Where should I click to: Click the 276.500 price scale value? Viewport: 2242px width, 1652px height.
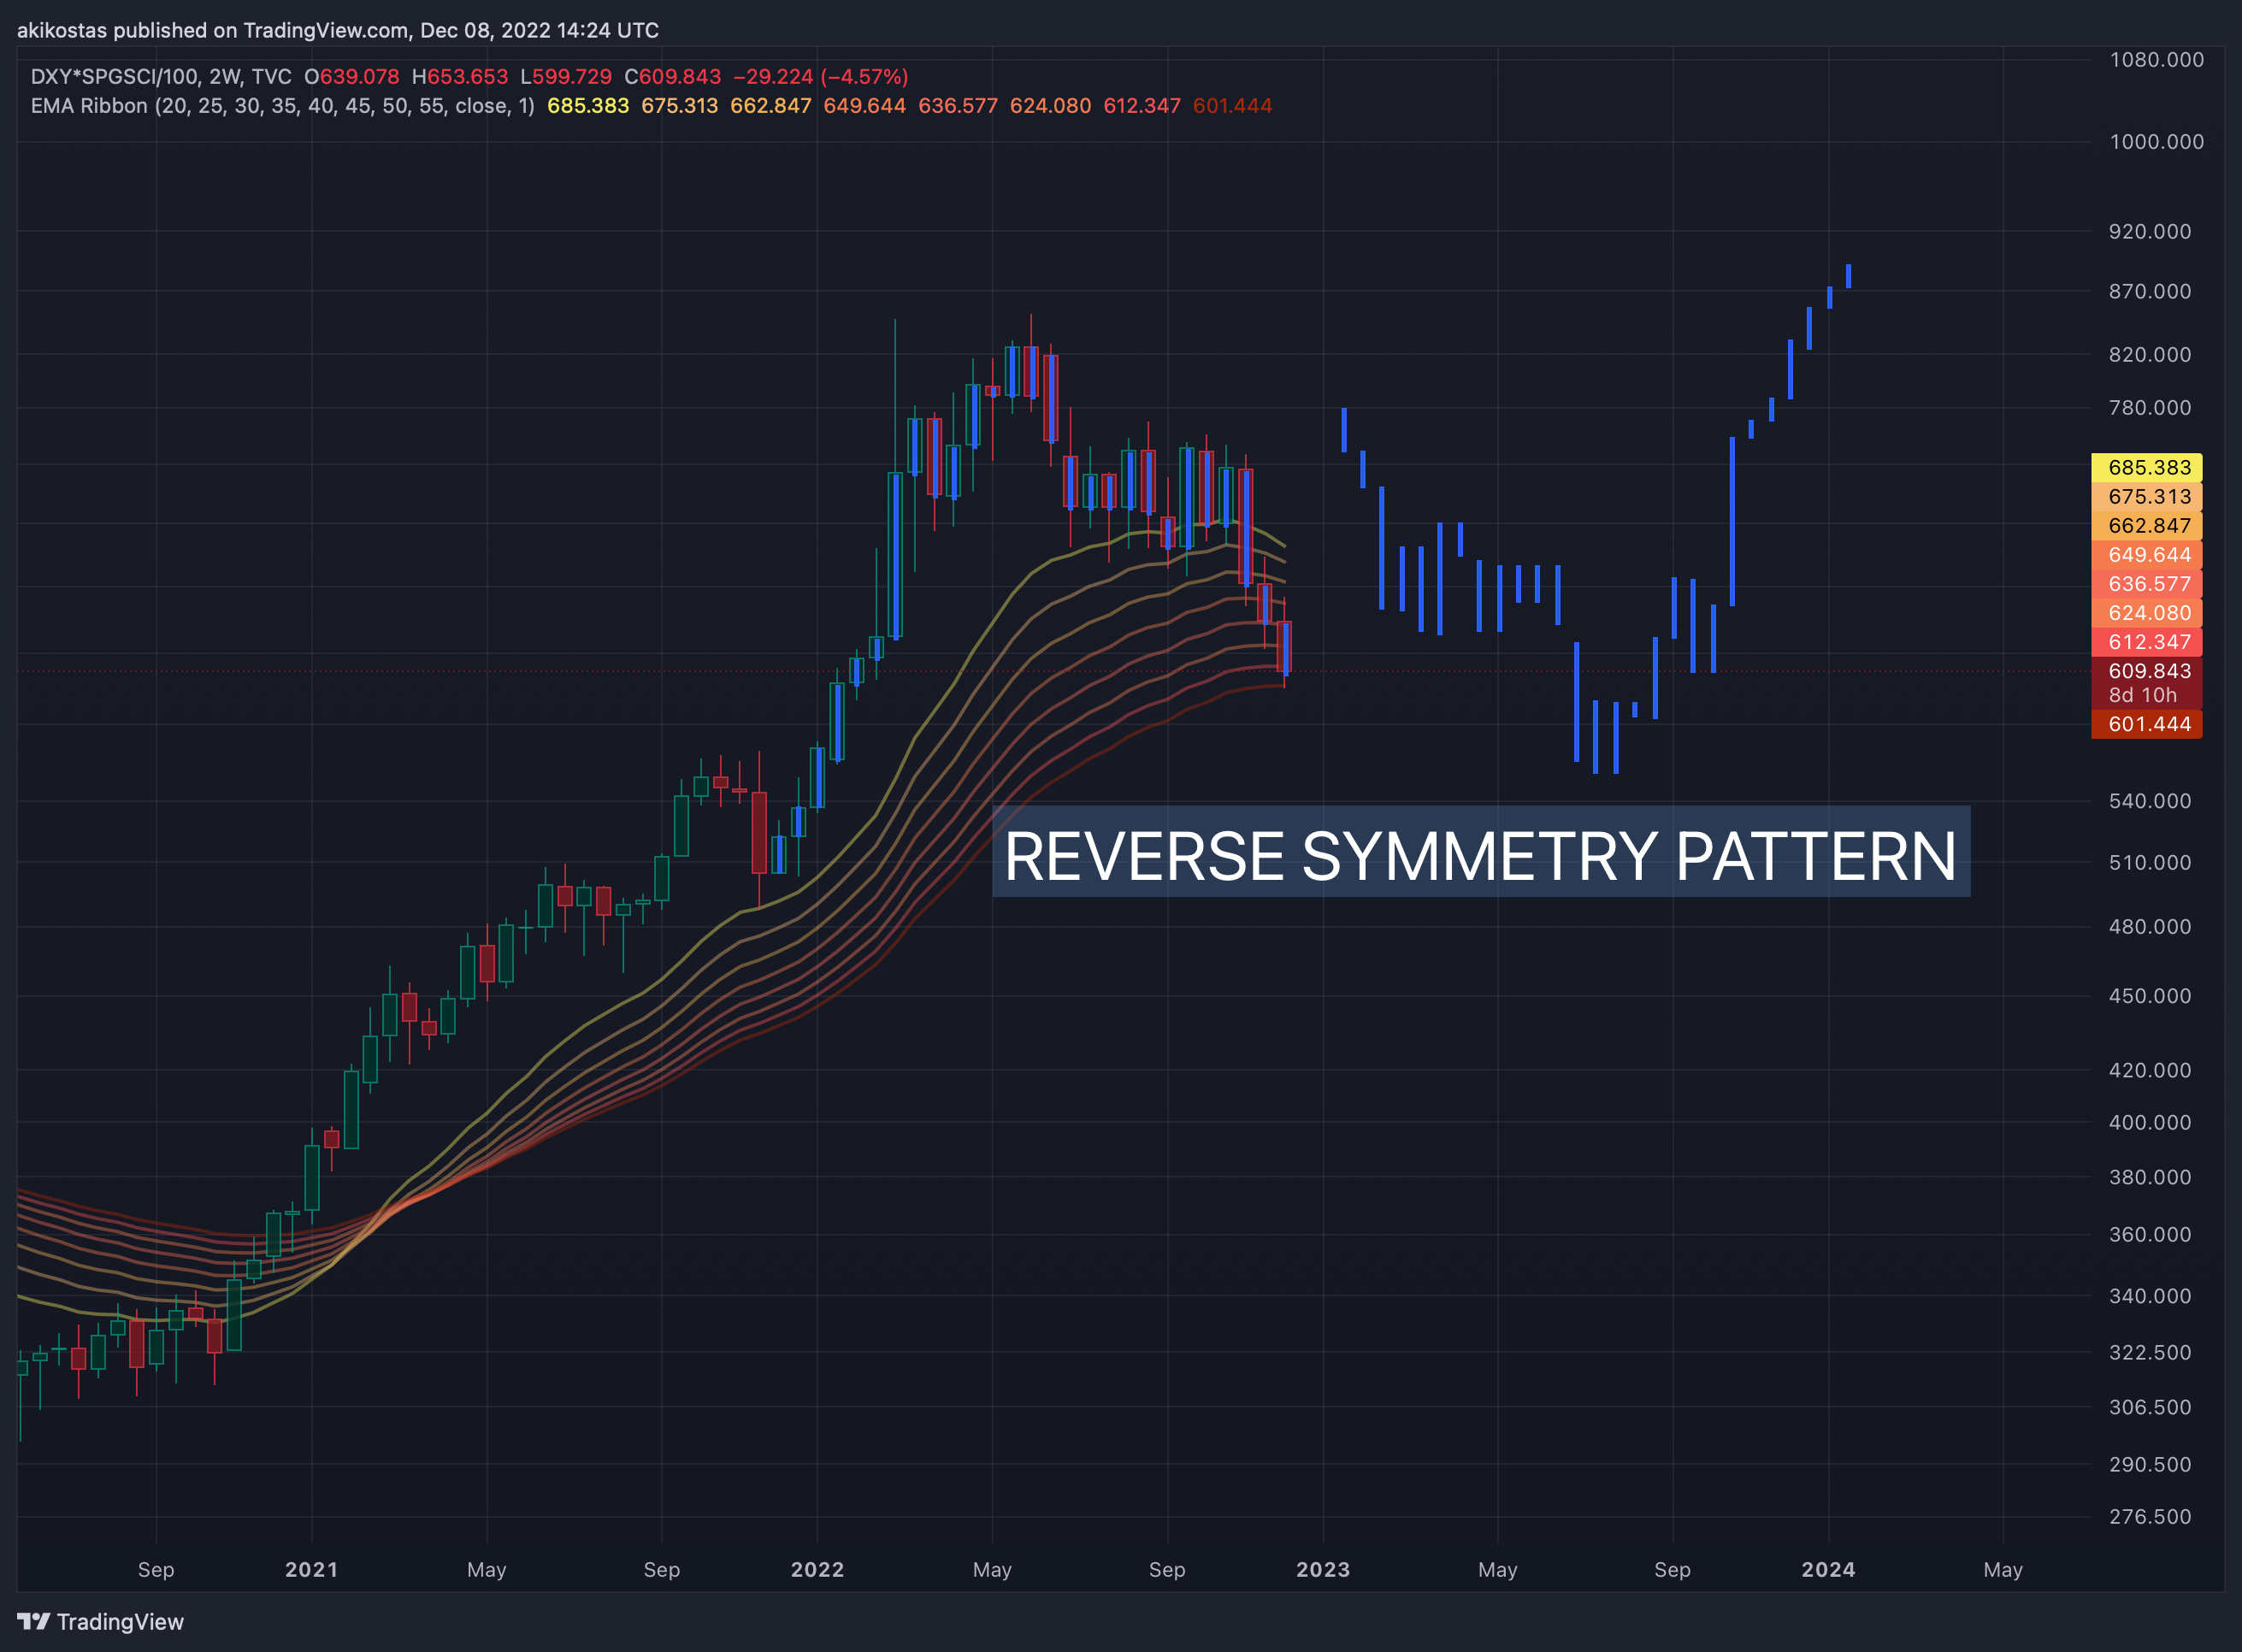2149,1517
